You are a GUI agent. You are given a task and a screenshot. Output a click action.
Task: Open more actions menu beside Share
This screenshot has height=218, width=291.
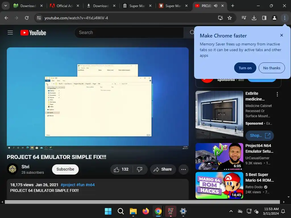click(184, 169)
